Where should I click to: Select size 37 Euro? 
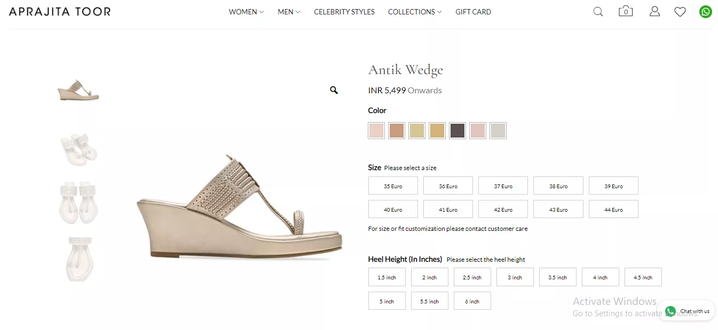coord(503,186)
